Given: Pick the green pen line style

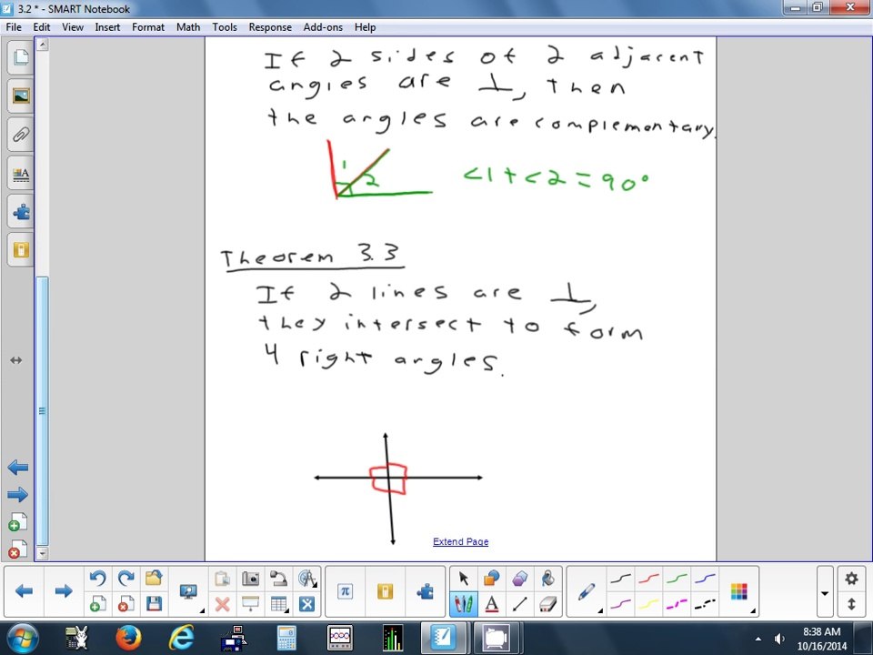Looking at the screenshot, I should (677, 579).
